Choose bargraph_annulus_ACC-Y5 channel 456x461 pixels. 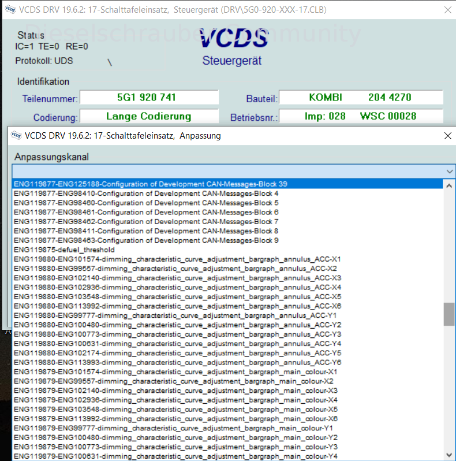(227, 353)
